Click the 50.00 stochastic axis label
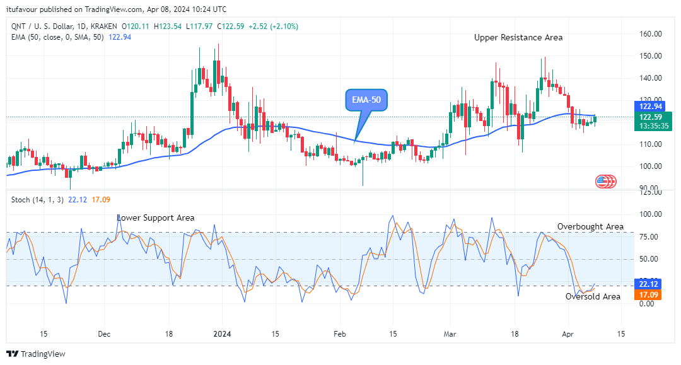The height and width of the screenshot is (365, 681). (649, 259)
